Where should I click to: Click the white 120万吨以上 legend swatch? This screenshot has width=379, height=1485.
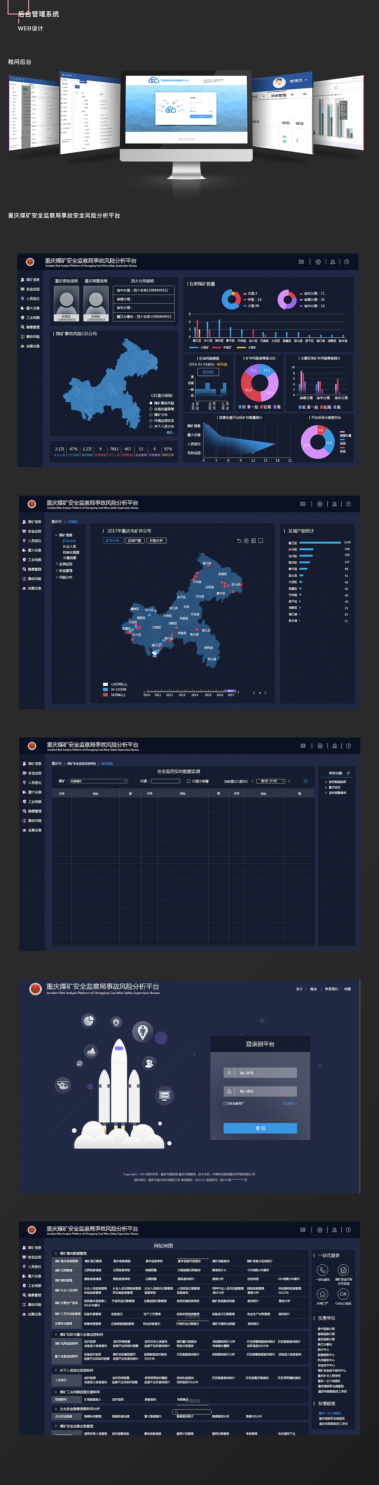coord(105,684)
